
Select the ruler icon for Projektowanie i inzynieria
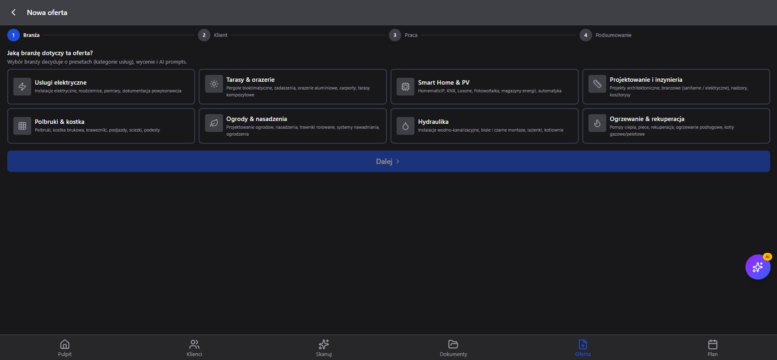597,84
